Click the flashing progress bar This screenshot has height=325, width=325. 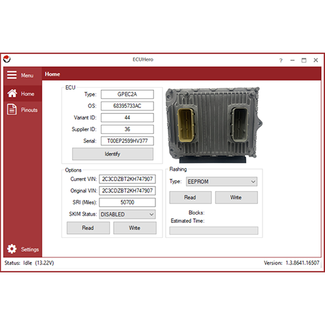214,231
